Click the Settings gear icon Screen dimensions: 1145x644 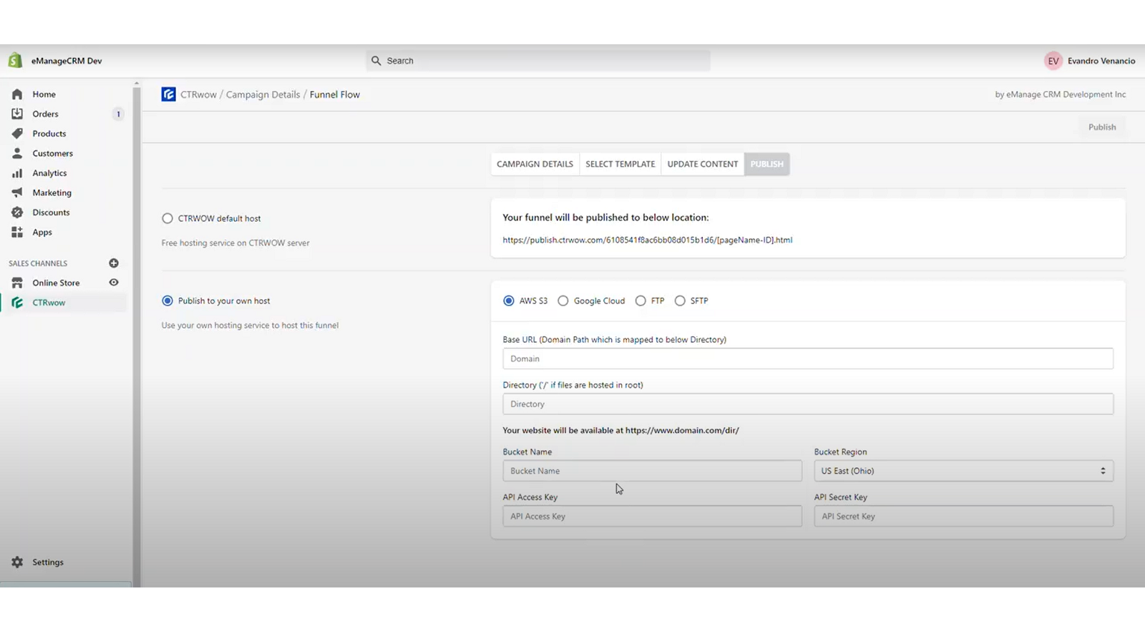tap(17, 562)
